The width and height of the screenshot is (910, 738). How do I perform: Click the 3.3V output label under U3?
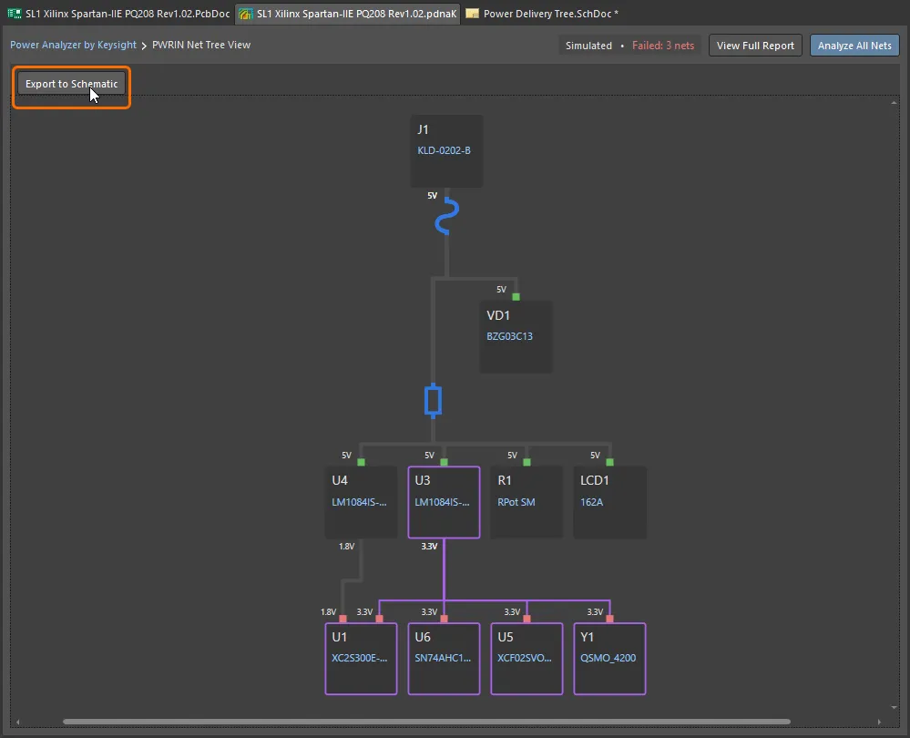429,547
